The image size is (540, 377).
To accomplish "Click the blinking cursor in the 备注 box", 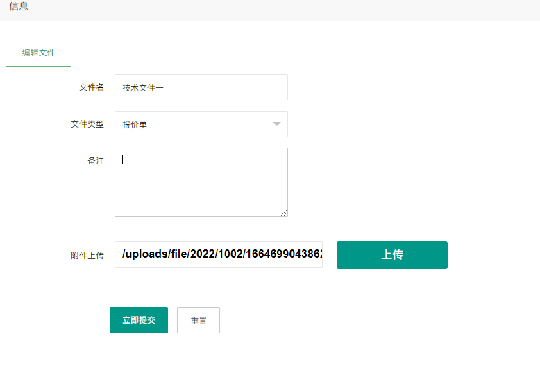I will point(123,159).
